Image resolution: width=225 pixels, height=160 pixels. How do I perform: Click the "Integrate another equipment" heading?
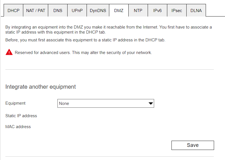click(41, 87)
